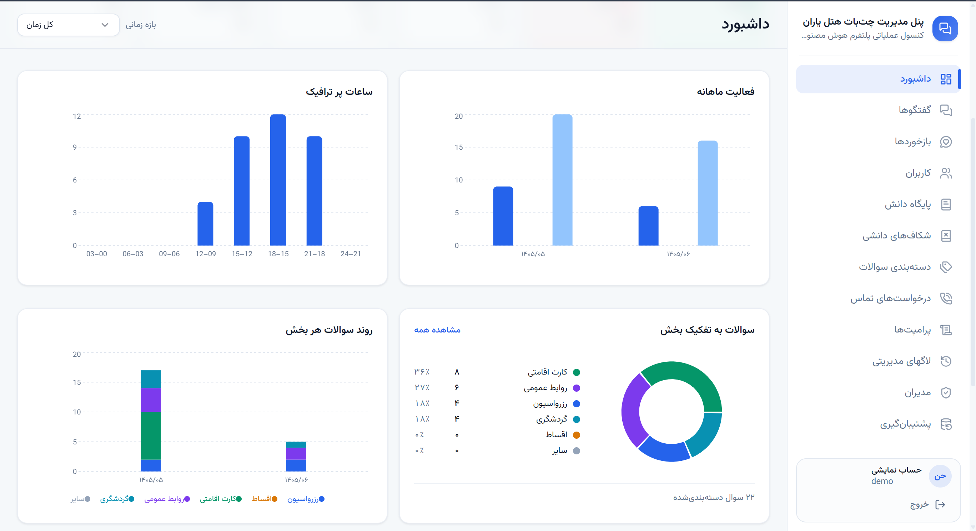The width and height of the screenshot is (976, 531).
Task: Click the فعالیت ماهانه chart title
Action: (x=725, y=92)
